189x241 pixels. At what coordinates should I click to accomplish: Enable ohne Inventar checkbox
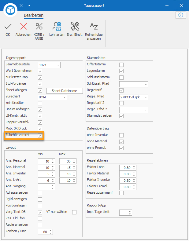pyautogui.click(x=121, y=135)
